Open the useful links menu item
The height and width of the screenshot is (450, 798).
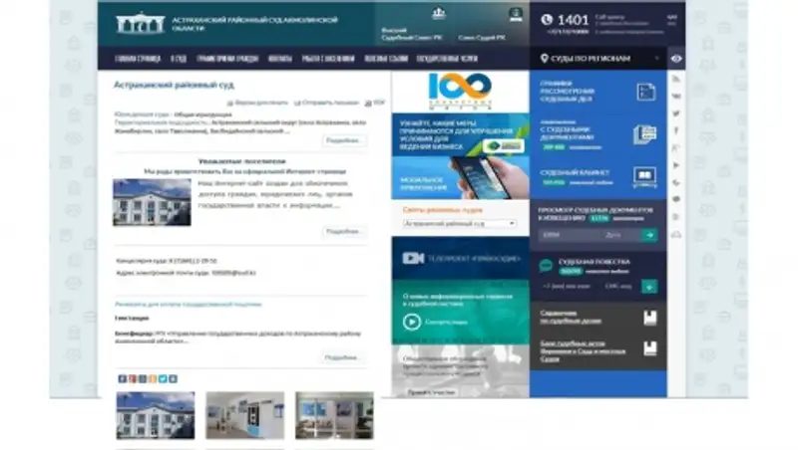click(x=386, y=59)
